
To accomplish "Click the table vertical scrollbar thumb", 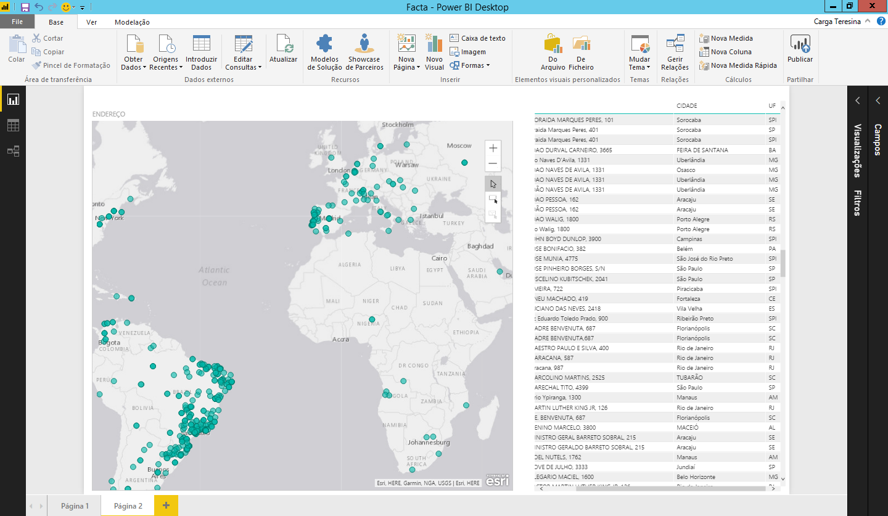I will [x=783, y=263].
